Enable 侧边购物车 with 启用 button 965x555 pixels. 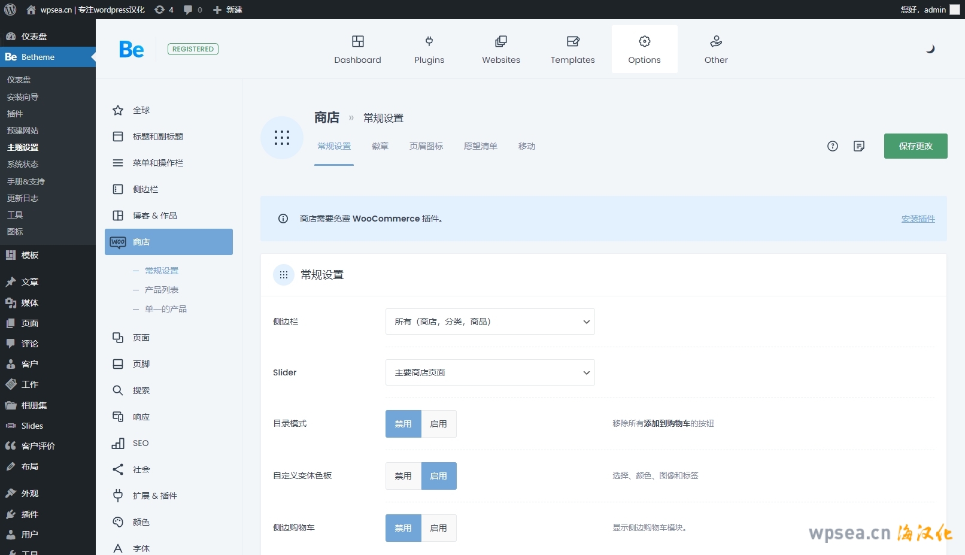tap(438, 528)
